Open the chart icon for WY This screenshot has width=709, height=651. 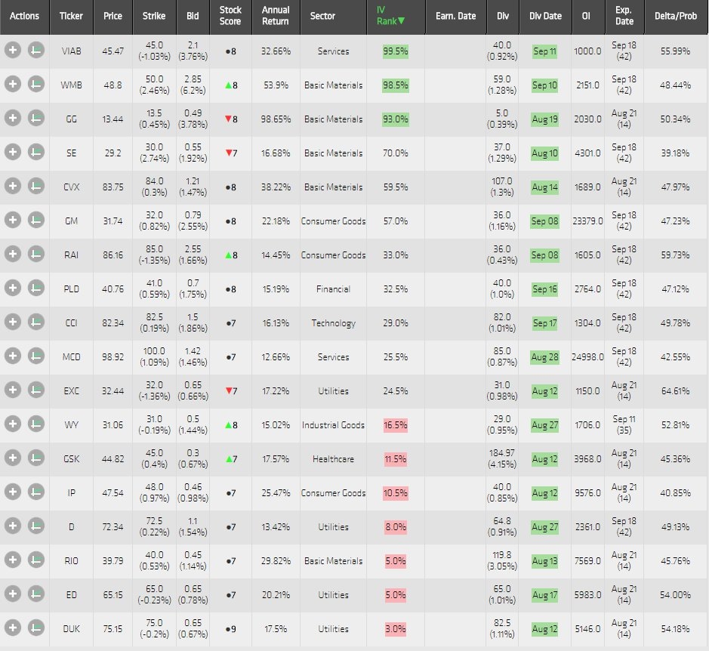pos(36,424)
